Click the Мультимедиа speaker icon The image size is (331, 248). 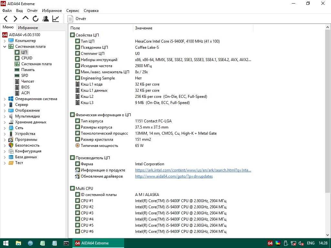pyautogui.click(x=11, y=116)
